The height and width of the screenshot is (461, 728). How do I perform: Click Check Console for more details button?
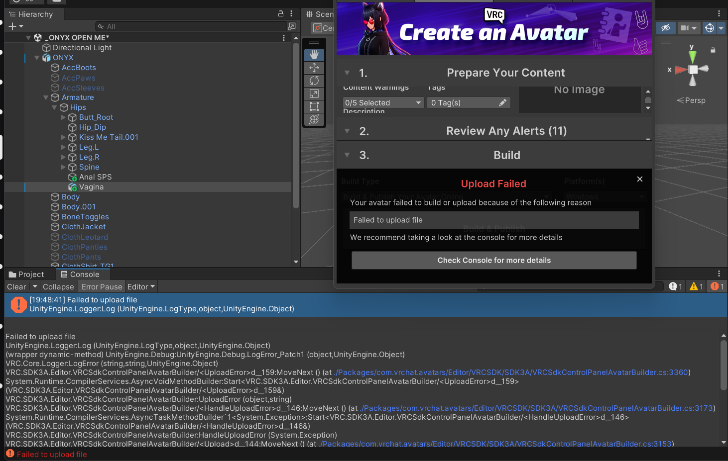click(494, 260)
